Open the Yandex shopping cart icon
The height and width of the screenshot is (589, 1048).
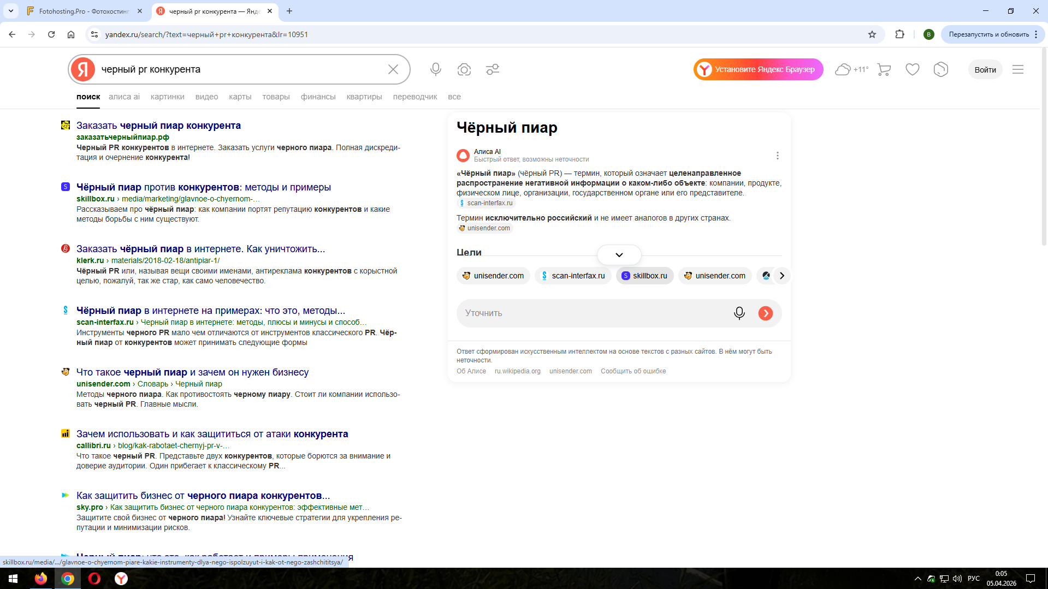(884, 69)
